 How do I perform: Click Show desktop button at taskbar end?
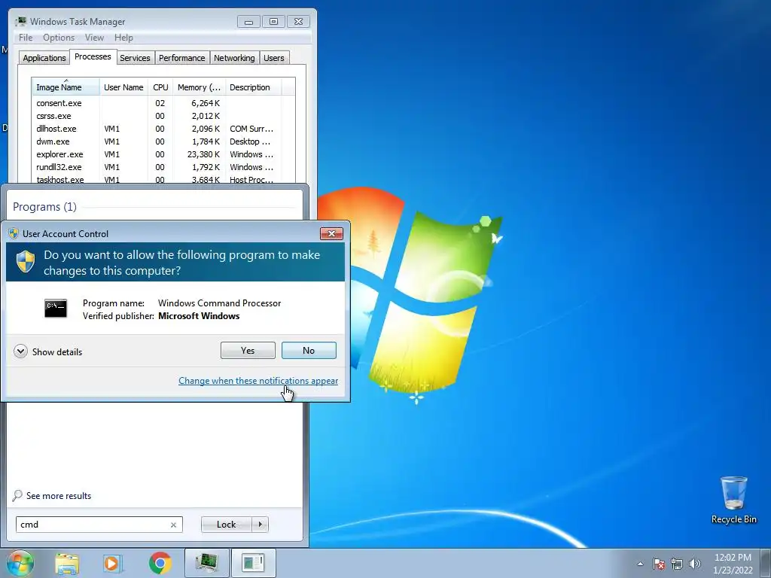tap(766, 563)
